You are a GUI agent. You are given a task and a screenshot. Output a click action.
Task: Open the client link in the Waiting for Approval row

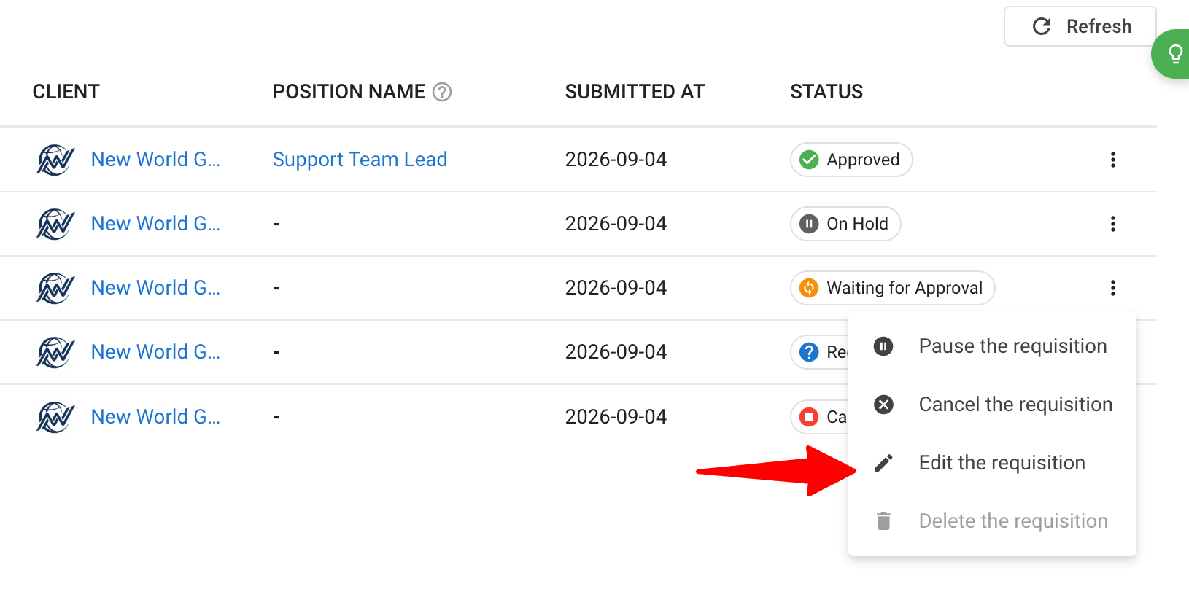[155, 288]
